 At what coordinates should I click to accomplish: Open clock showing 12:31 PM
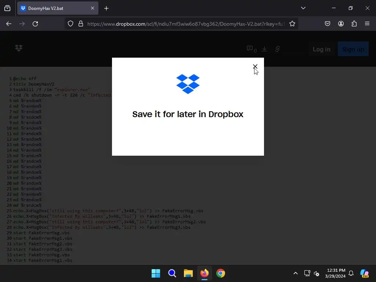tap(335, 273)
